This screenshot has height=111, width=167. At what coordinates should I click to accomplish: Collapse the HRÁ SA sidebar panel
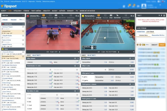[23, 16]
